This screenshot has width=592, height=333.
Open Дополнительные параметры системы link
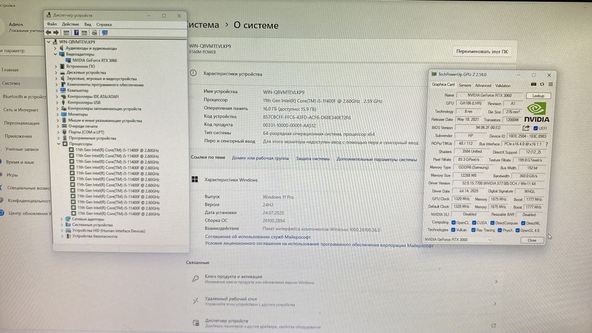(377, 160)
